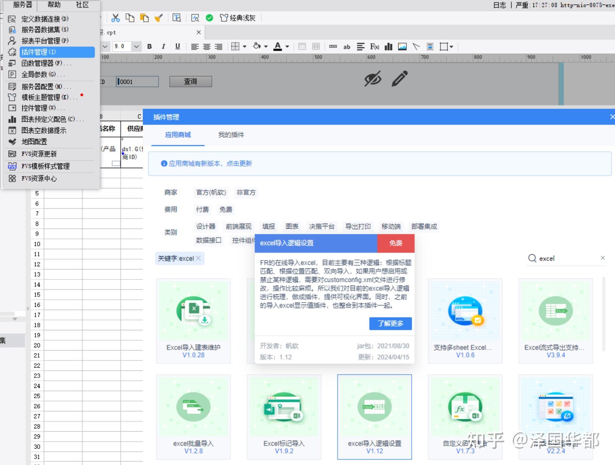This screenshot has width=615, height=465.
Task: Open font size 9.0 dropdown
Action: pyautogui.click(x=136, y=47)
